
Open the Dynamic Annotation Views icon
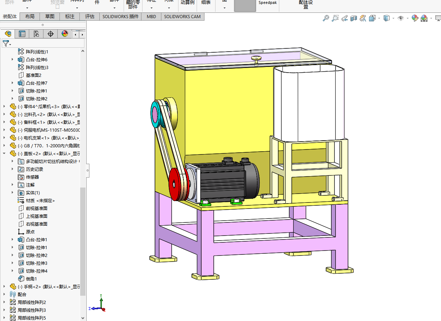point(363,18)
